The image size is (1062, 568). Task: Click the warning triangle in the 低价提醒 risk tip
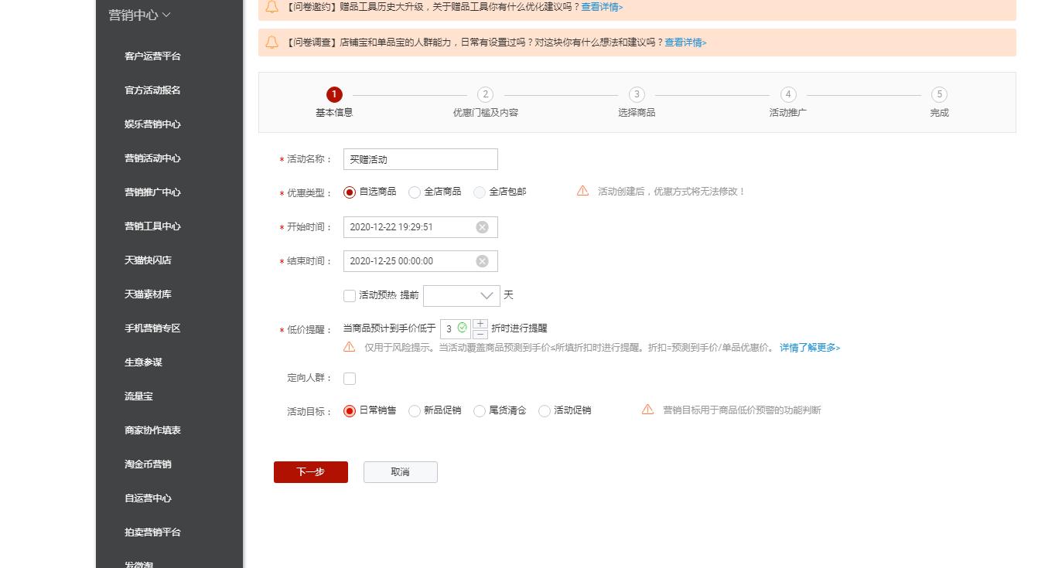click(349, 348)
